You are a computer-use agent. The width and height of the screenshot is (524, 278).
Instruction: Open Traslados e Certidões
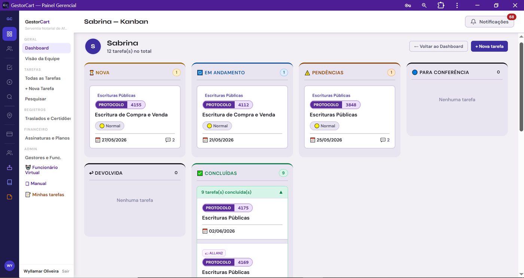coord(48,118)
